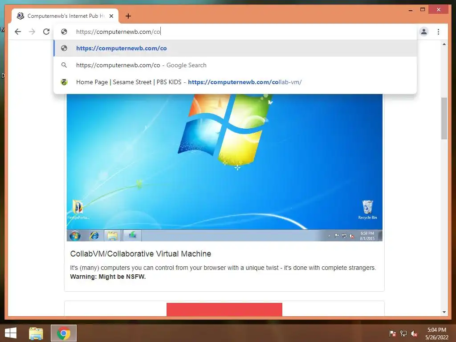Click the PBS Kids favicon in suggestion row
456x342 pixels.
64,82
